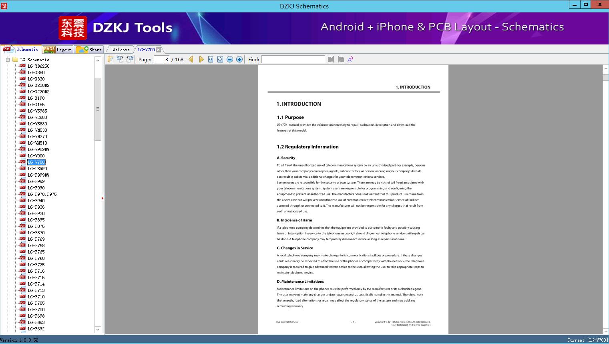Open LG-P725 schematic in tree
Image resolution: width=609 pixels, height=344 pixels.
36,265
